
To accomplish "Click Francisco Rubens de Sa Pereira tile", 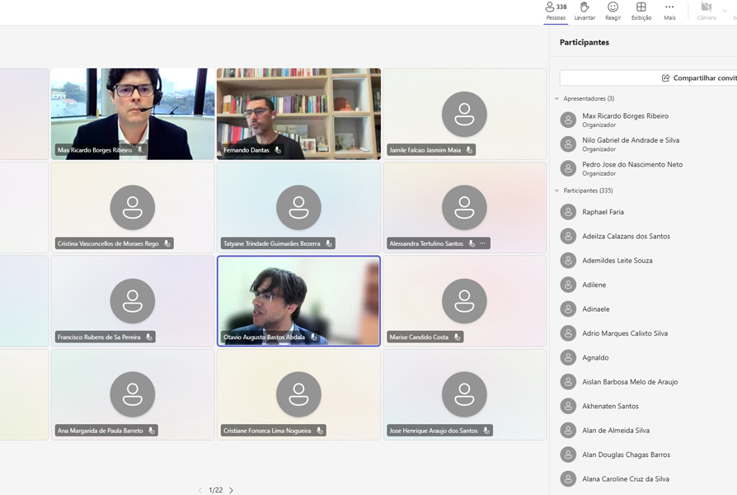I will coord(133,301).
